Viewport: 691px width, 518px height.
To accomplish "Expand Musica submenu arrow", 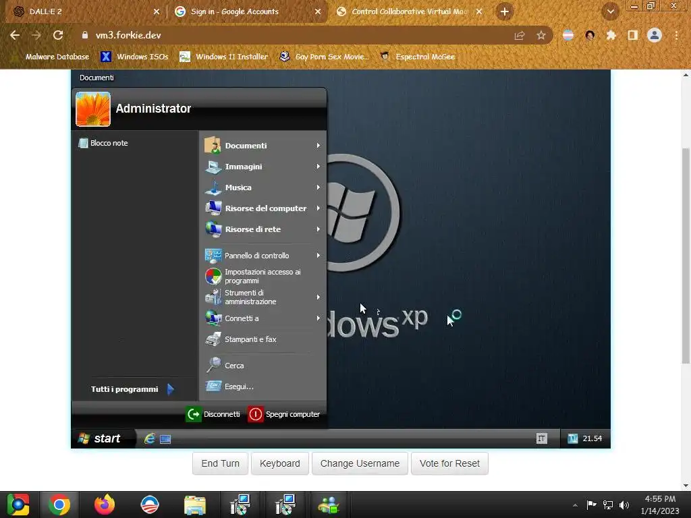I will [318, 188].
